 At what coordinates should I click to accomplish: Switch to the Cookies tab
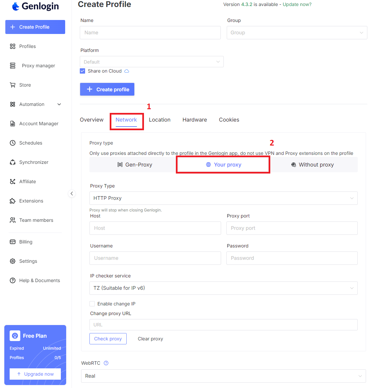pos(229,120)
